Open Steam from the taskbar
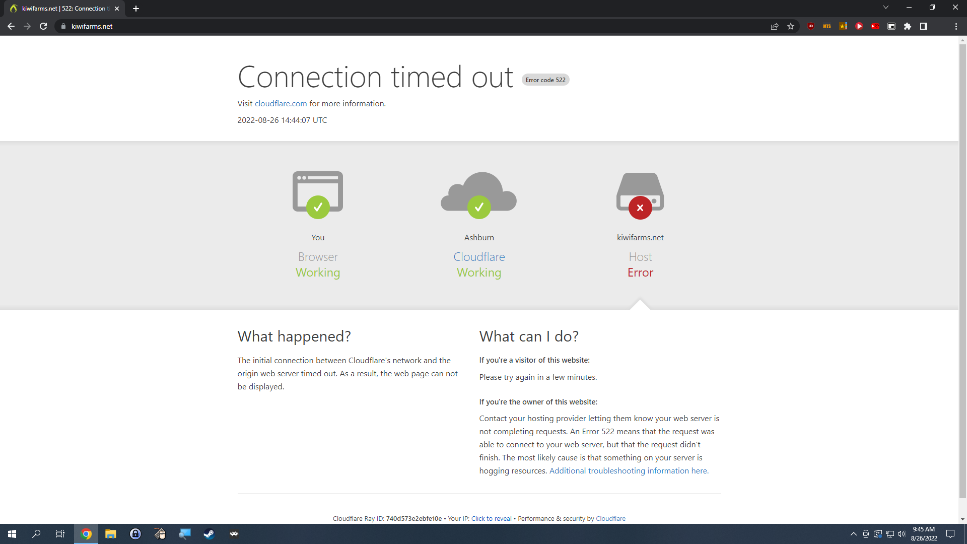 tap(209, 534)
